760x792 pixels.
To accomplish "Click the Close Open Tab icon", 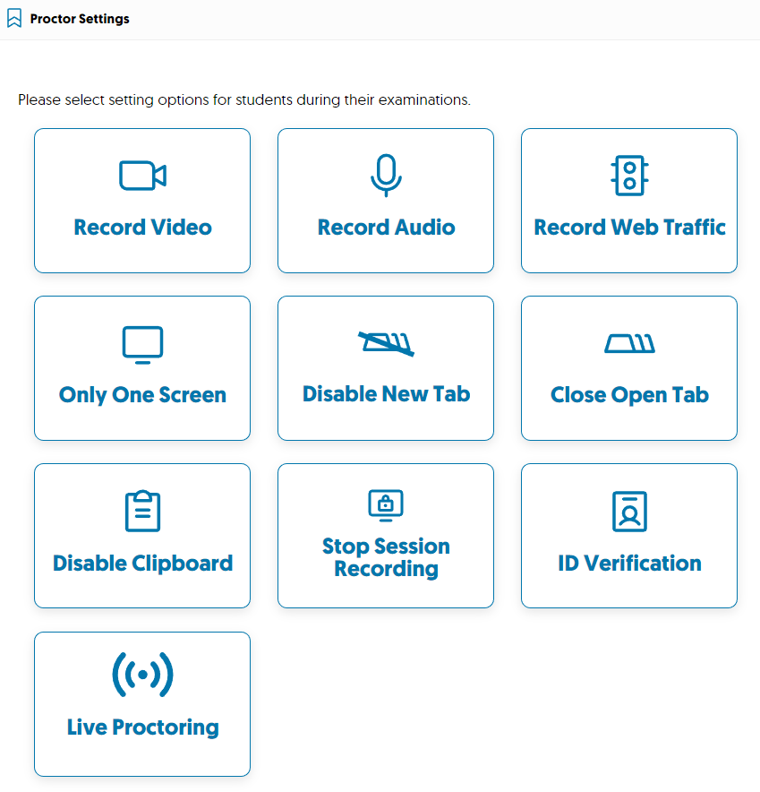I will pyautogui.click(x=628, y=343).
